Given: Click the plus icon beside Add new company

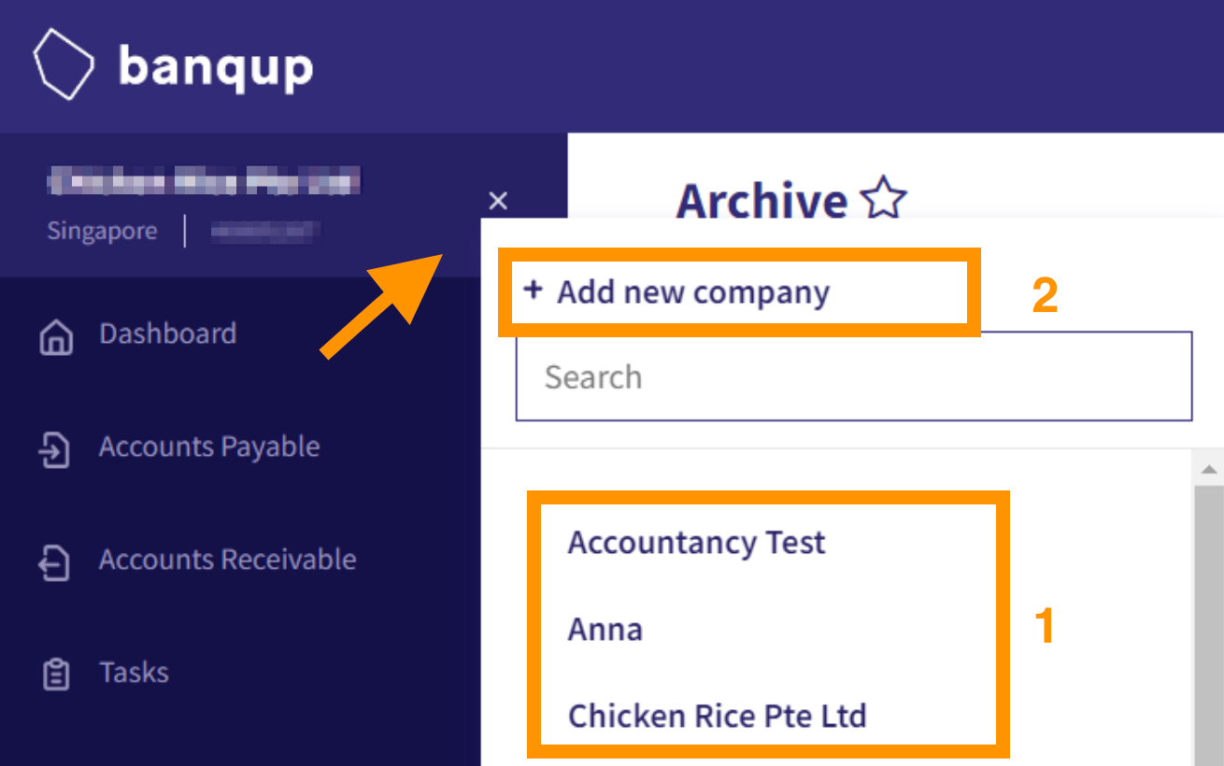Looking at the screenshot, I should (533, 291).
